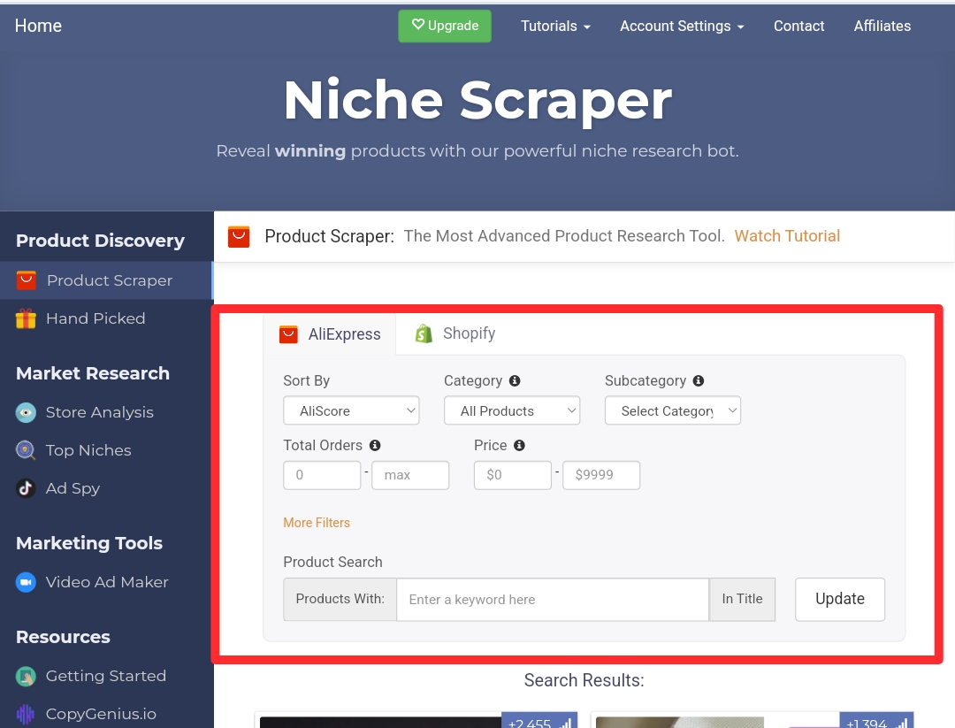Open the Affiliates page

pyautogui.click(x=882, y=27)
